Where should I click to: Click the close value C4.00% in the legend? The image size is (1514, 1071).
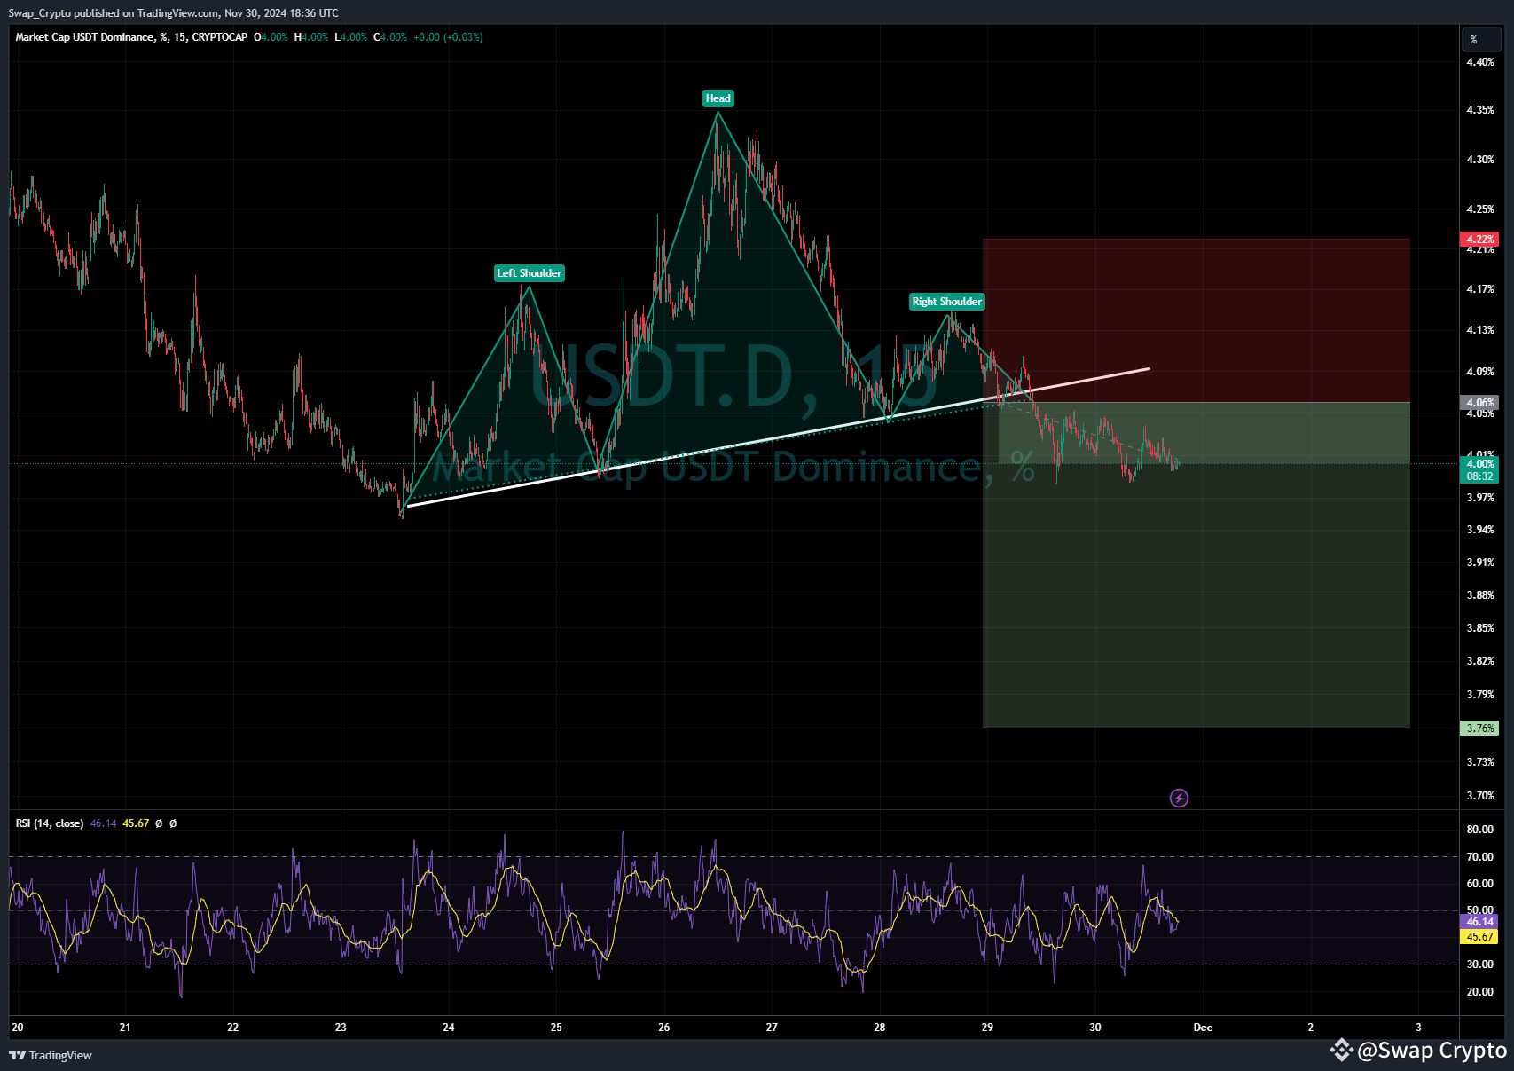tap(390, 37)
